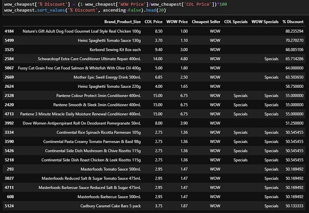Screen dimensions: 309x213
Task: Click the COL Specials column header
Action: (x=236, y=22)
